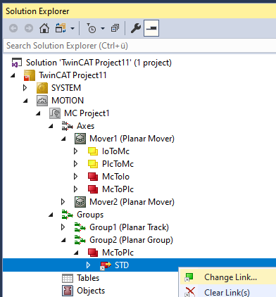
Task: Collapse the TwinCAT Project11 node
Action: [x=13, y=75]
